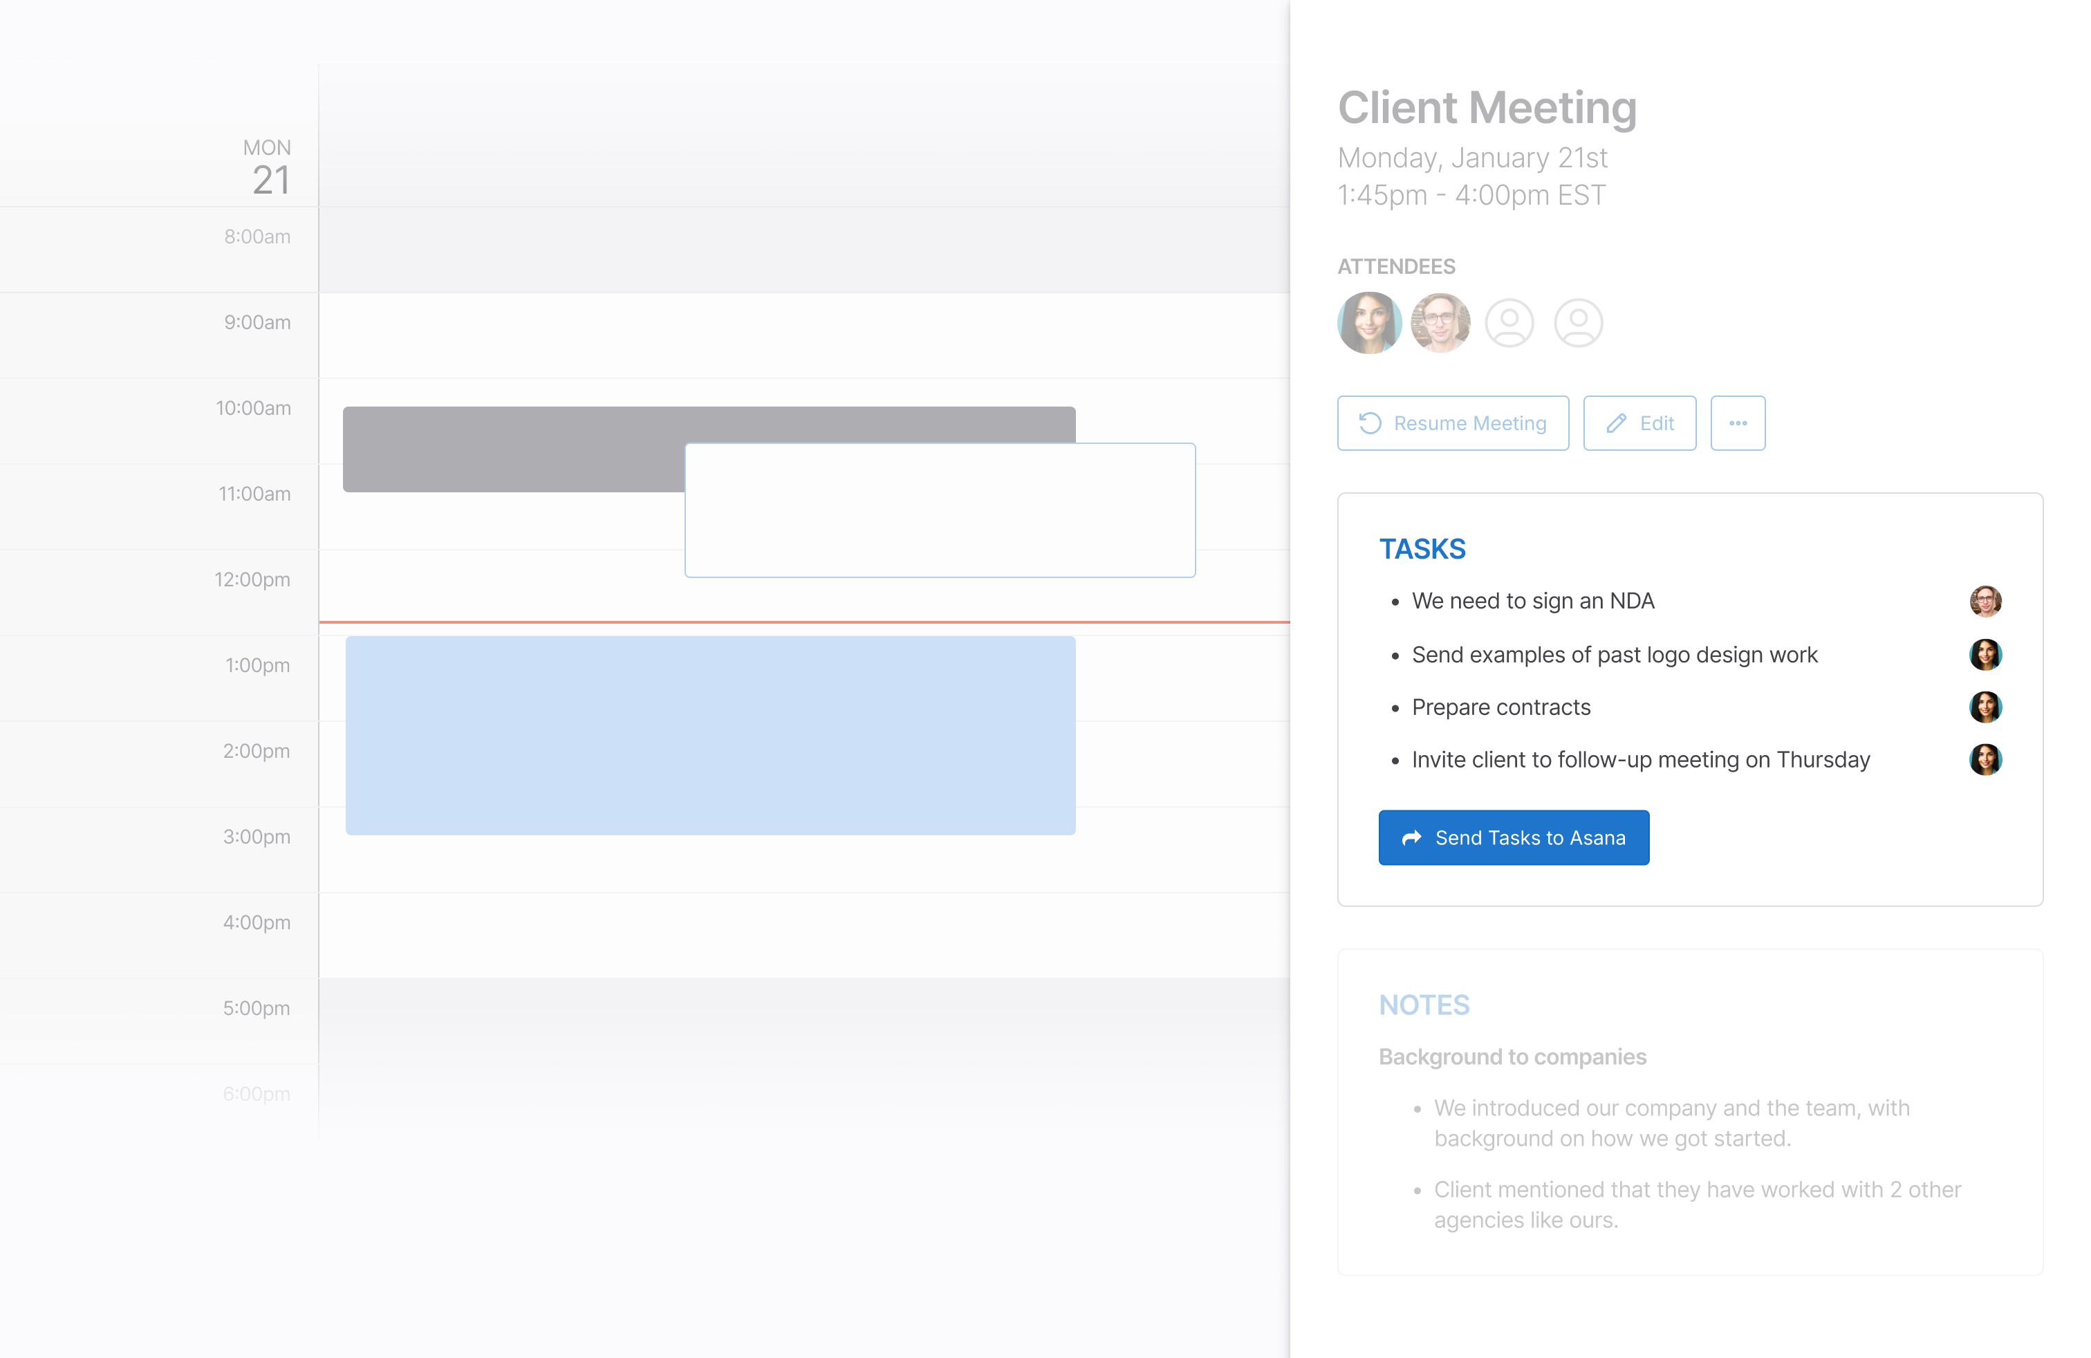Open the white outlined calendar event block
Image resolution: width=2091 pixels, height=1358 pixels.
(x=939, y=510)
